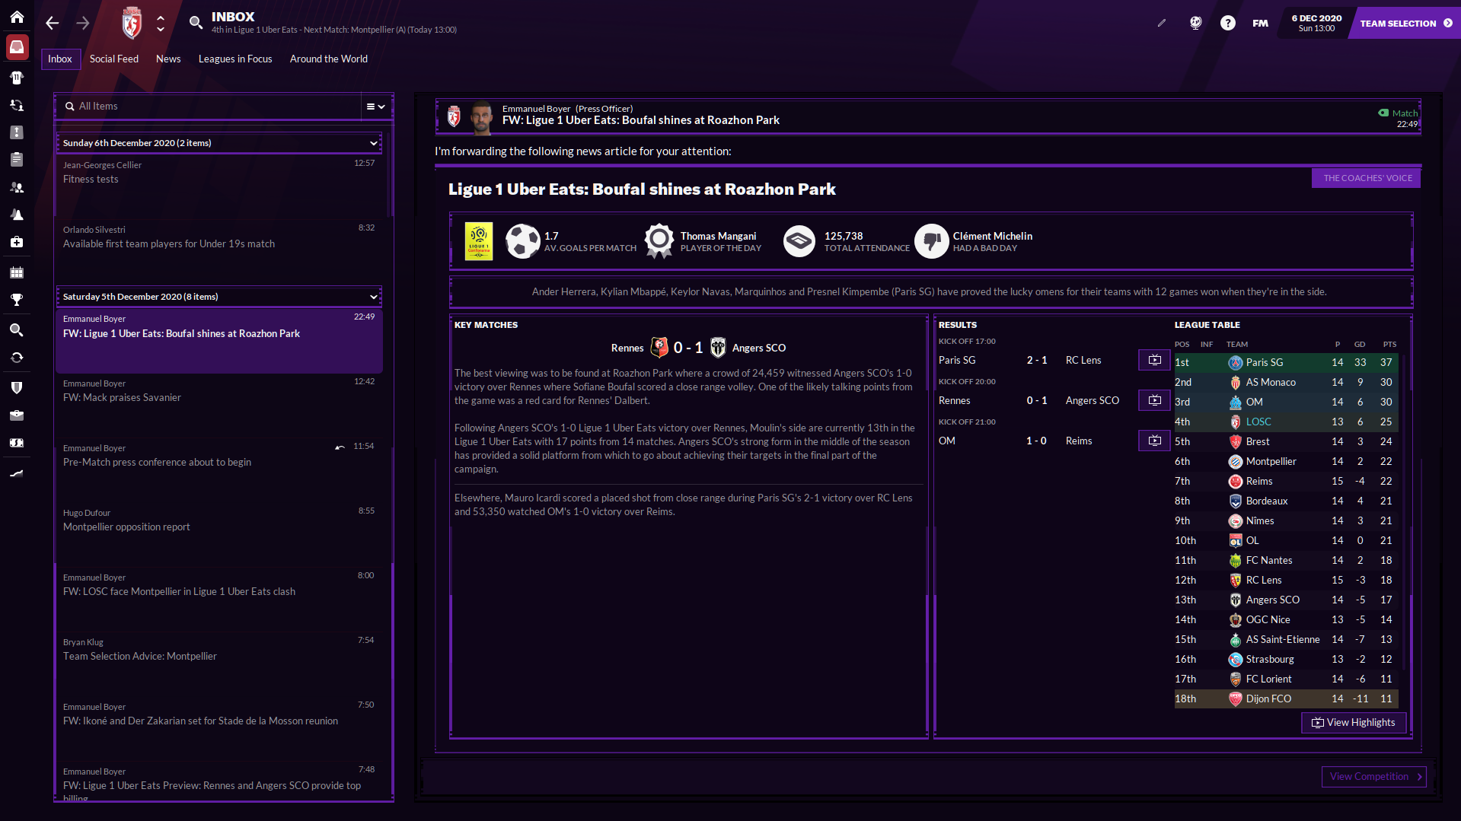Open the Club Vision briefcase icon
The height and width of the screenshot is (821, 1461).
17,415
